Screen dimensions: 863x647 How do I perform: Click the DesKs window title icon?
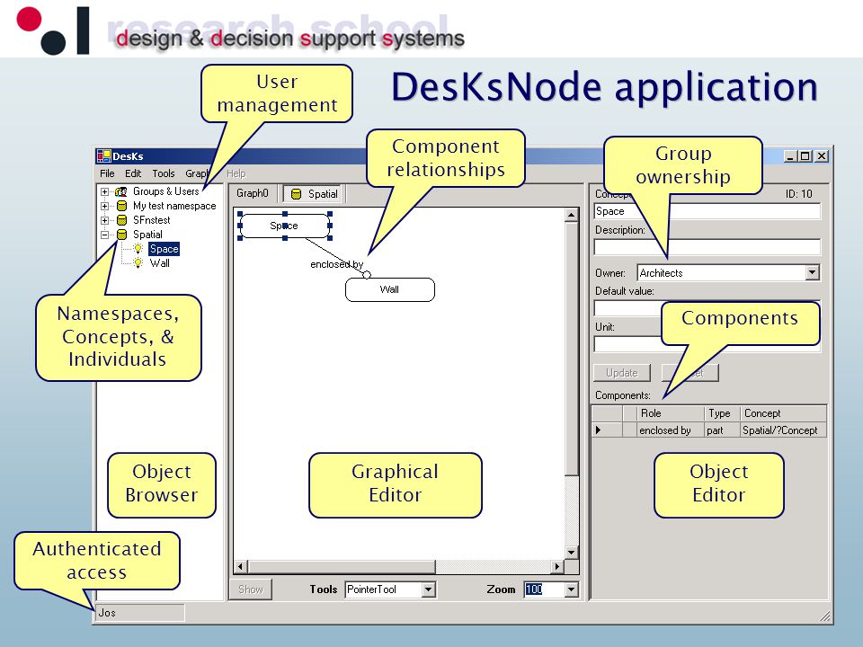click(x=103, y=156)
